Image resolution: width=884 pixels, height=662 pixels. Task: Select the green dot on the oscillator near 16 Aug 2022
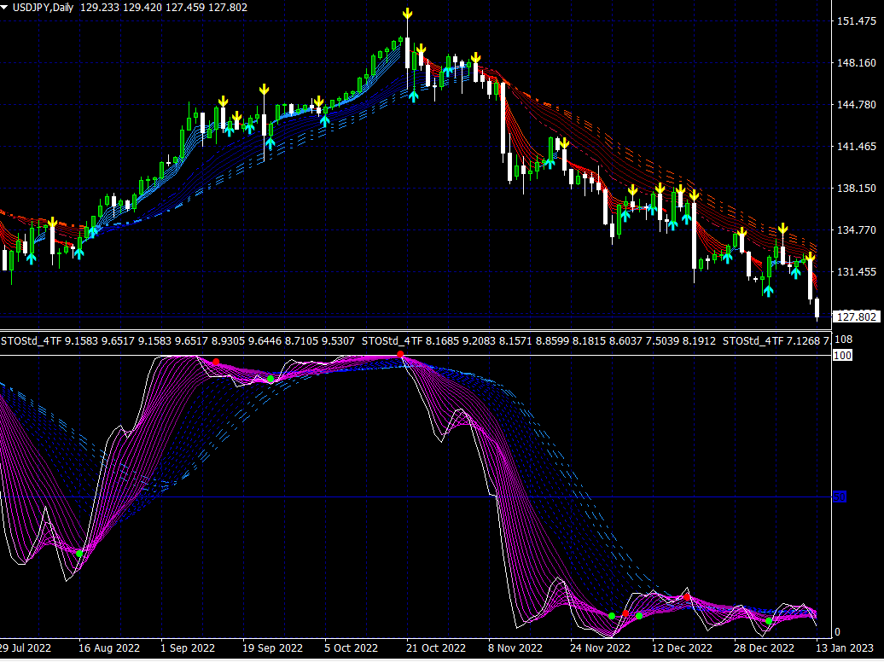(79, 554)
